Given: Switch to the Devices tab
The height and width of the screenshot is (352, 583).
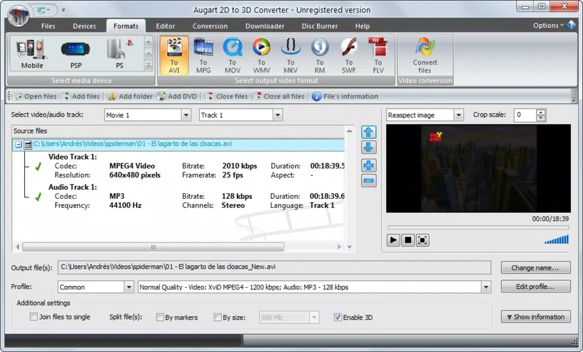Looking at the screenshot, I should [x=84, y=26].
